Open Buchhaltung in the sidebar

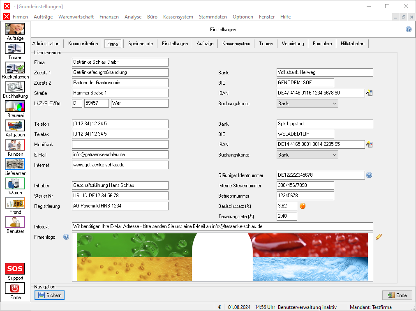tap(15, 87)
